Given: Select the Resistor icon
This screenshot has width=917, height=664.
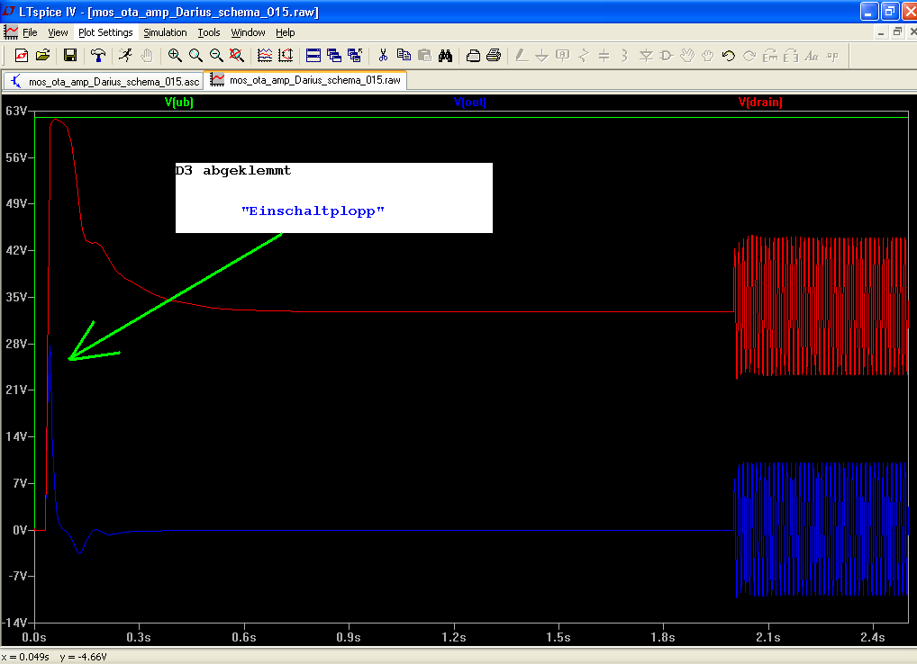Looking at the screenshot, I should (584, 56).
